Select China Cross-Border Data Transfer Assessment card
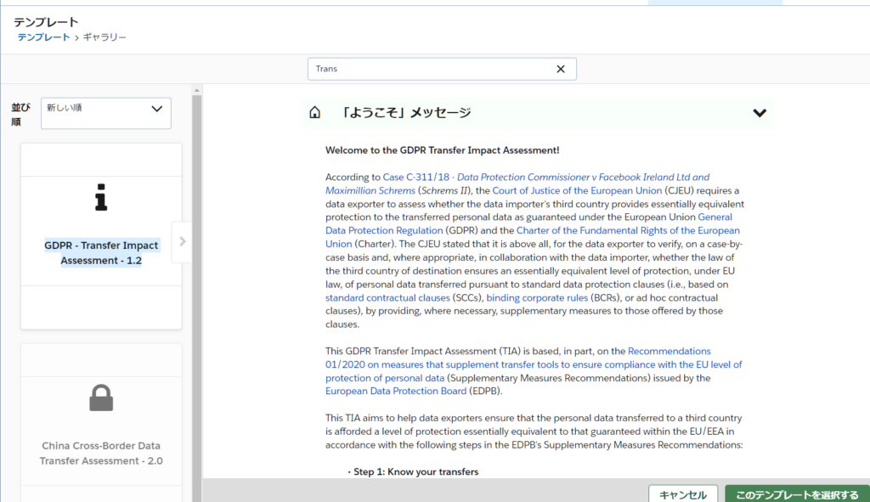Image resolution: width=870 pixels, height=502 pixels. coord(101,453)
